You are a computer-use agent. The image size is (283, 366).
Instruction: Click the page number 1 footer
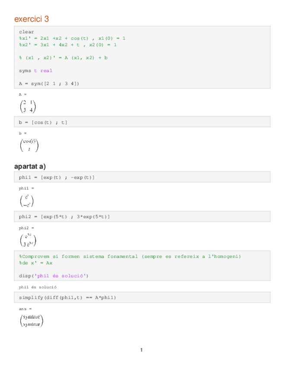pyautogui.click(x=141, y=350)
